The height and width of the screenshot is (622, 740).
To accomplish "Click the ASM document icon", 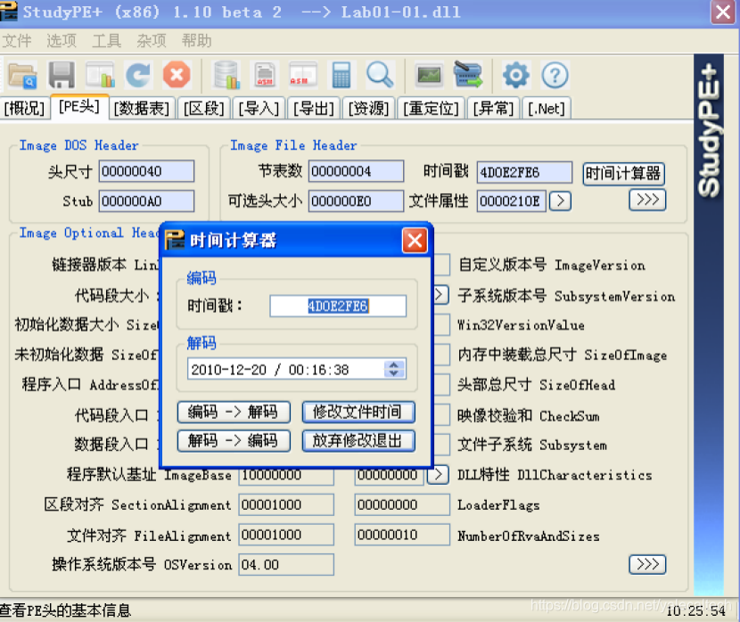I will (x=265, y=76).
